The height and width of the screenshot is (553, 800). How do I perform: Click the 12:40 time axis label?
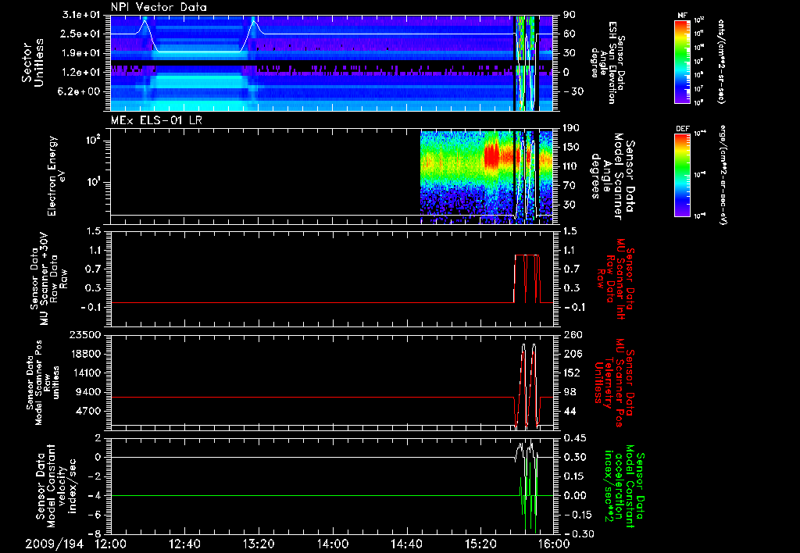184,544
